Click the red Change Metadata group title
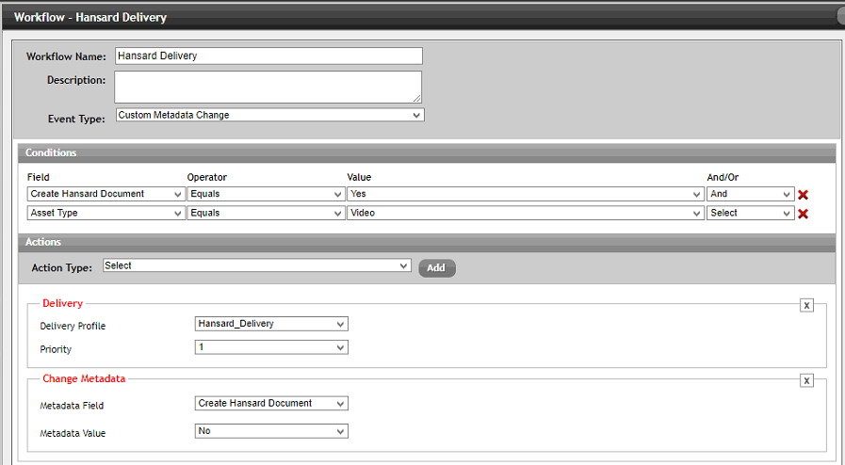Viewport: 845px width, 465px height. coord(84,379)
